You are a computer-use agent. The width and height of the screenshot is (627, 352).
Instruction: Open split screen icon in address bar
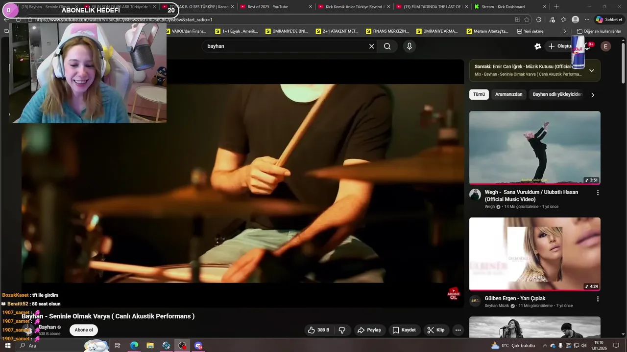tap(517, 20)
